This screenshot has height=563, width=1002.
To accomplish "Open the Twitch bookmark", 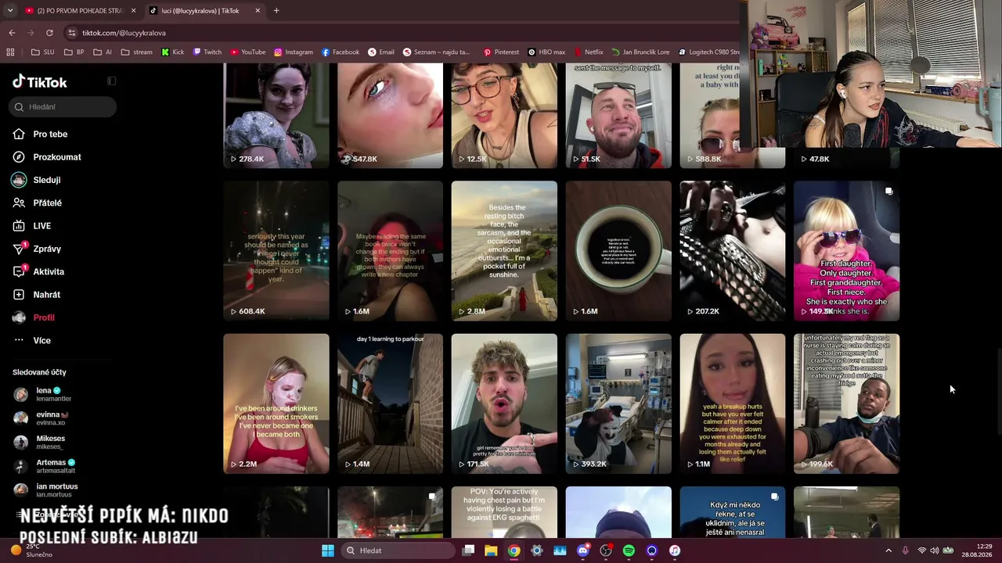I will click(x=207, y=52).
